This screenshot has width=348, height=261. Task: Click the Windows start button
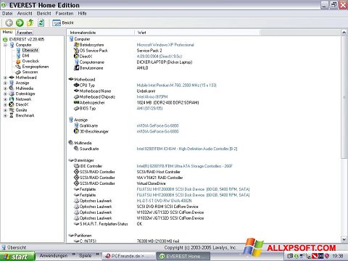(x=17, y=257)
